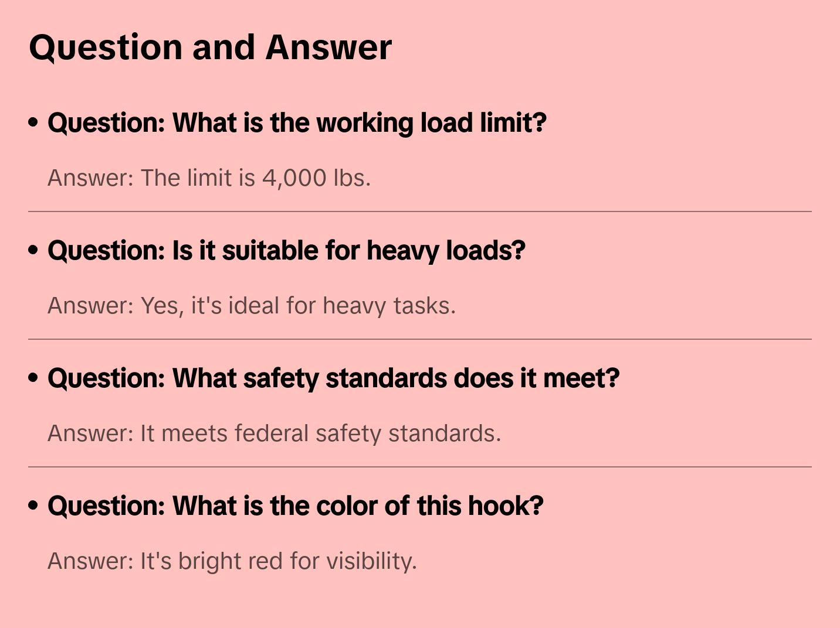This screenshot has width=840, height=628.
Task: Click the bullet before the hook color question
Action: click(33, 506)
